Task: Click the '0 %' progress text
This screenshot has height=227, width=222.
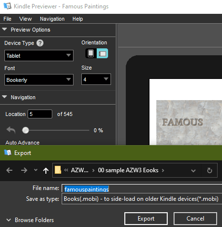Action: (98, 130)
